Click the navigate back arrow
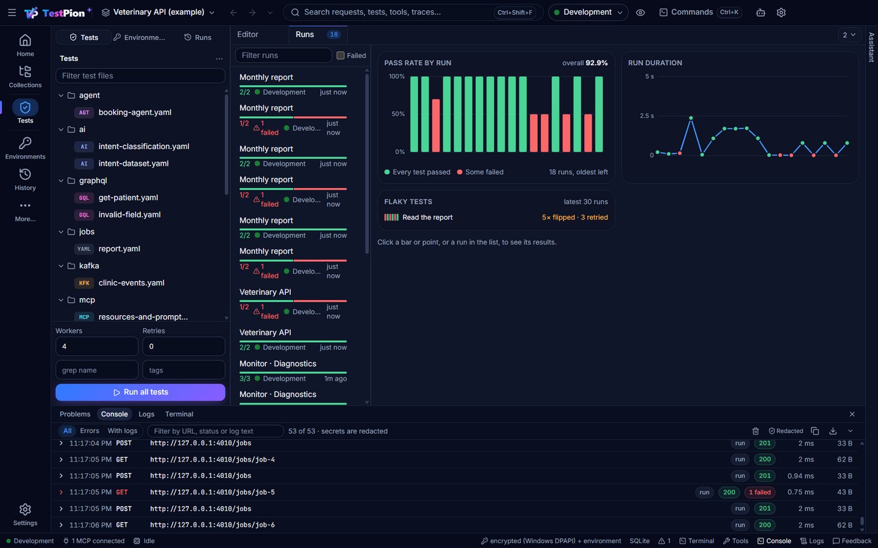This screenshot has width=878, height=548. tap(234, 12)
